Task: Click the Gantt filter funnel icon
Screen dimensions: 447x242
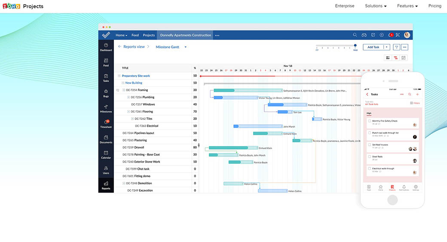Action: [396, 47]
